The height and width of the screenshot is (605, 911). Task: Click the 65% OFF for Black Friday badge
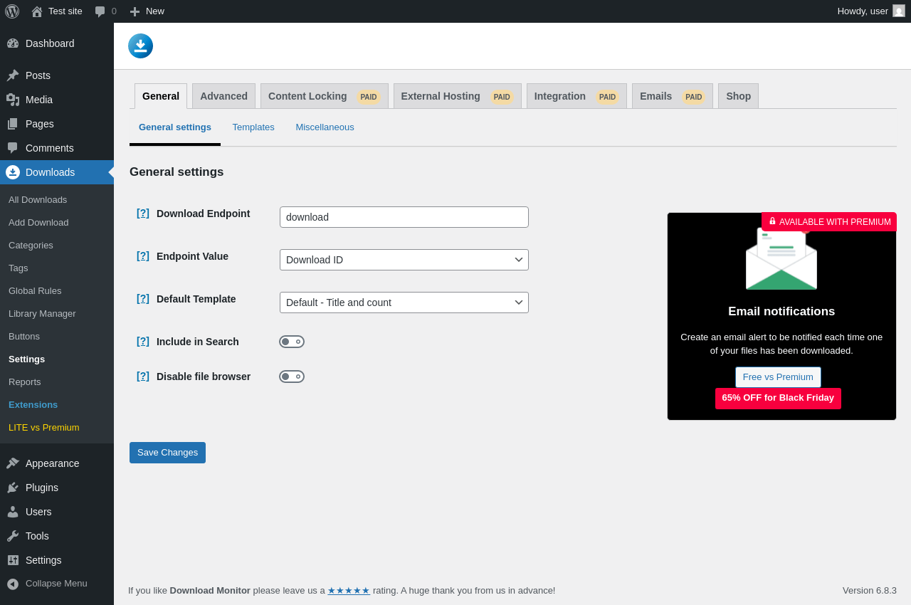(x=778, y=399)
